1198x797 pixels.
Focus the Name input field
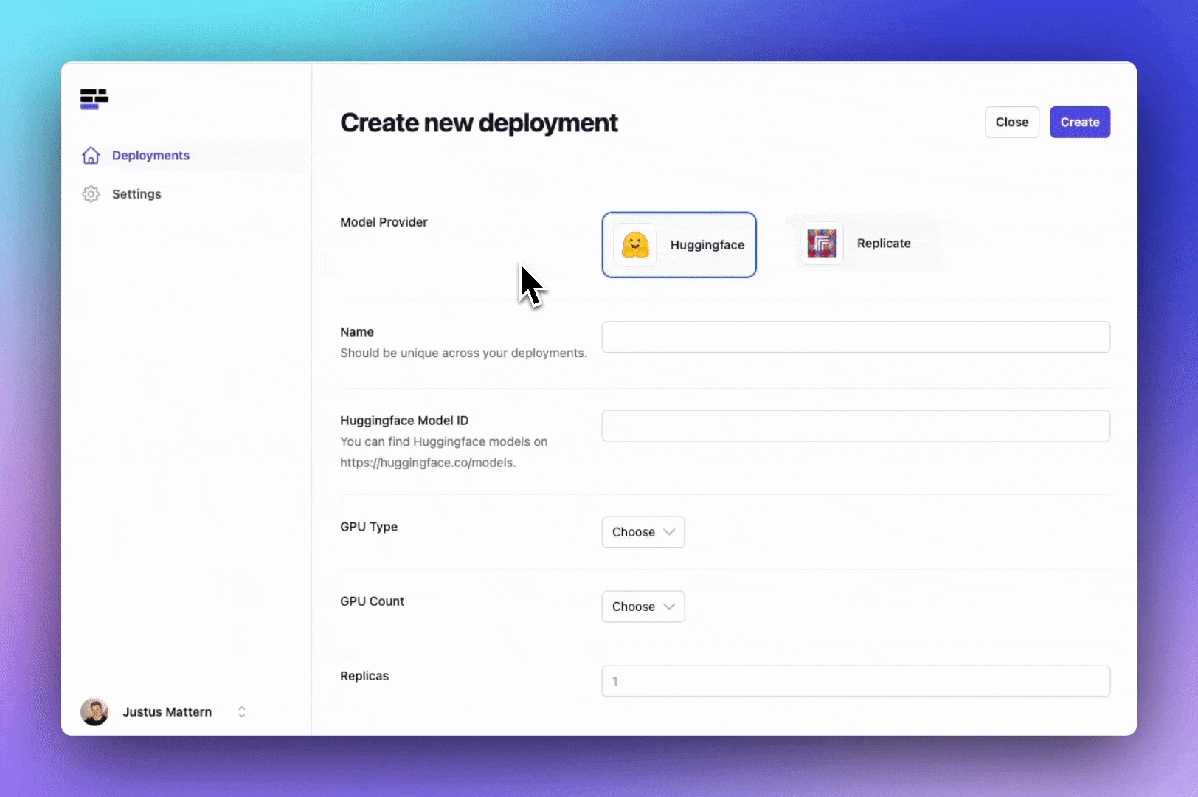tap(855, 337)
